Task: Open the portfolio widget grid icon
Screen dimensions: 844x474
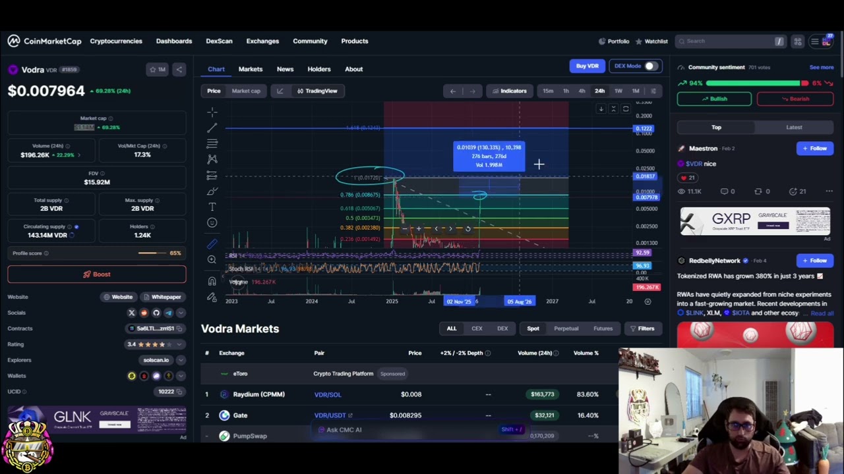Action: (x=798, y=41)
